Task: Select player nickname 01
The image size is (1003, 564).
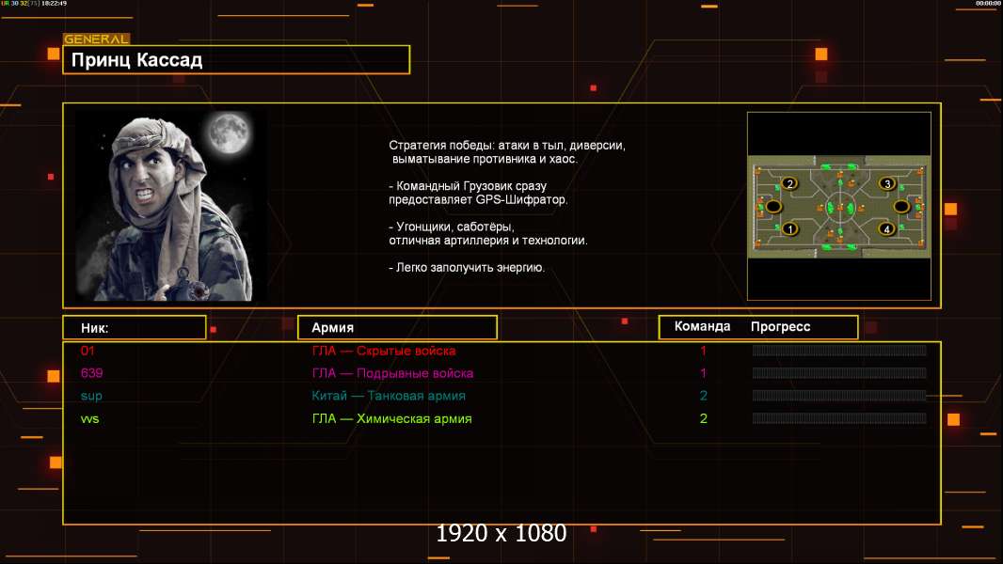Action: click(x=88, y=351)
